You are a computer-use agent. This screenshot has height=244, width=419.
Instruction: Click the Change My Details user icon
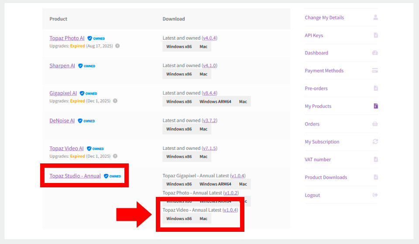(375, 17)
